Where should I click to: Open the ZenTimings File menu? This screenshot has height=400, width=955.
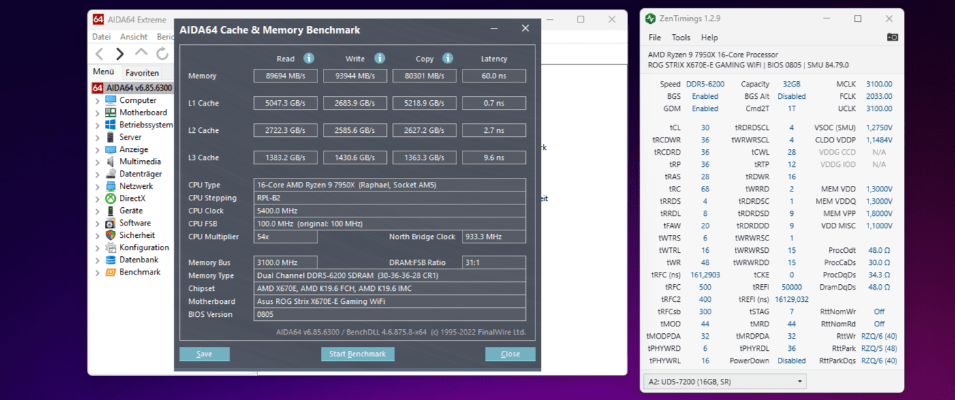coord(655,37)
